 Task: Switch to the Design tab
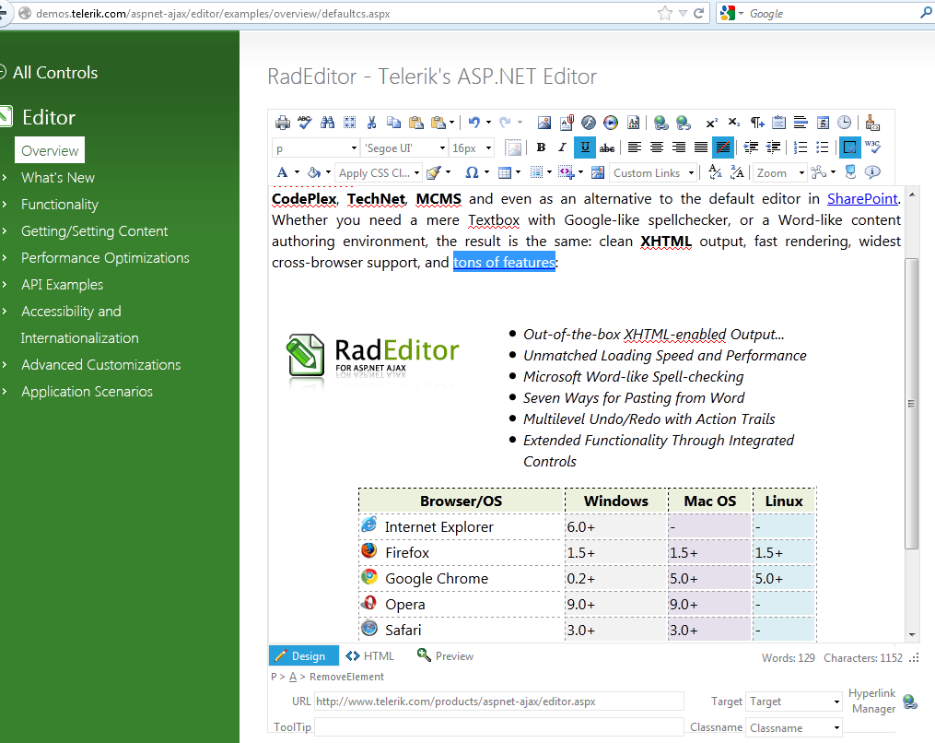pyautogui.click(x=303, y=655)
